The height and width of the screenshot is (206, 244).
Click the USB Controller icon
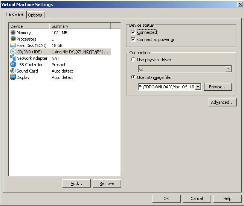click(x=13, y=64)
